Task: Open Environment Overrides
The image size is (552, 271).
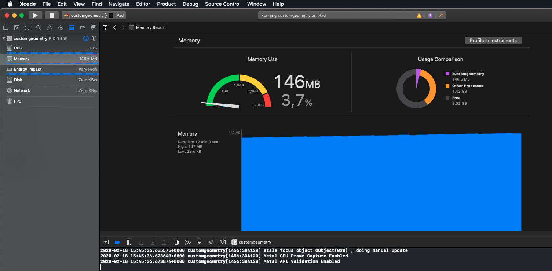Action: click(200, 242)
